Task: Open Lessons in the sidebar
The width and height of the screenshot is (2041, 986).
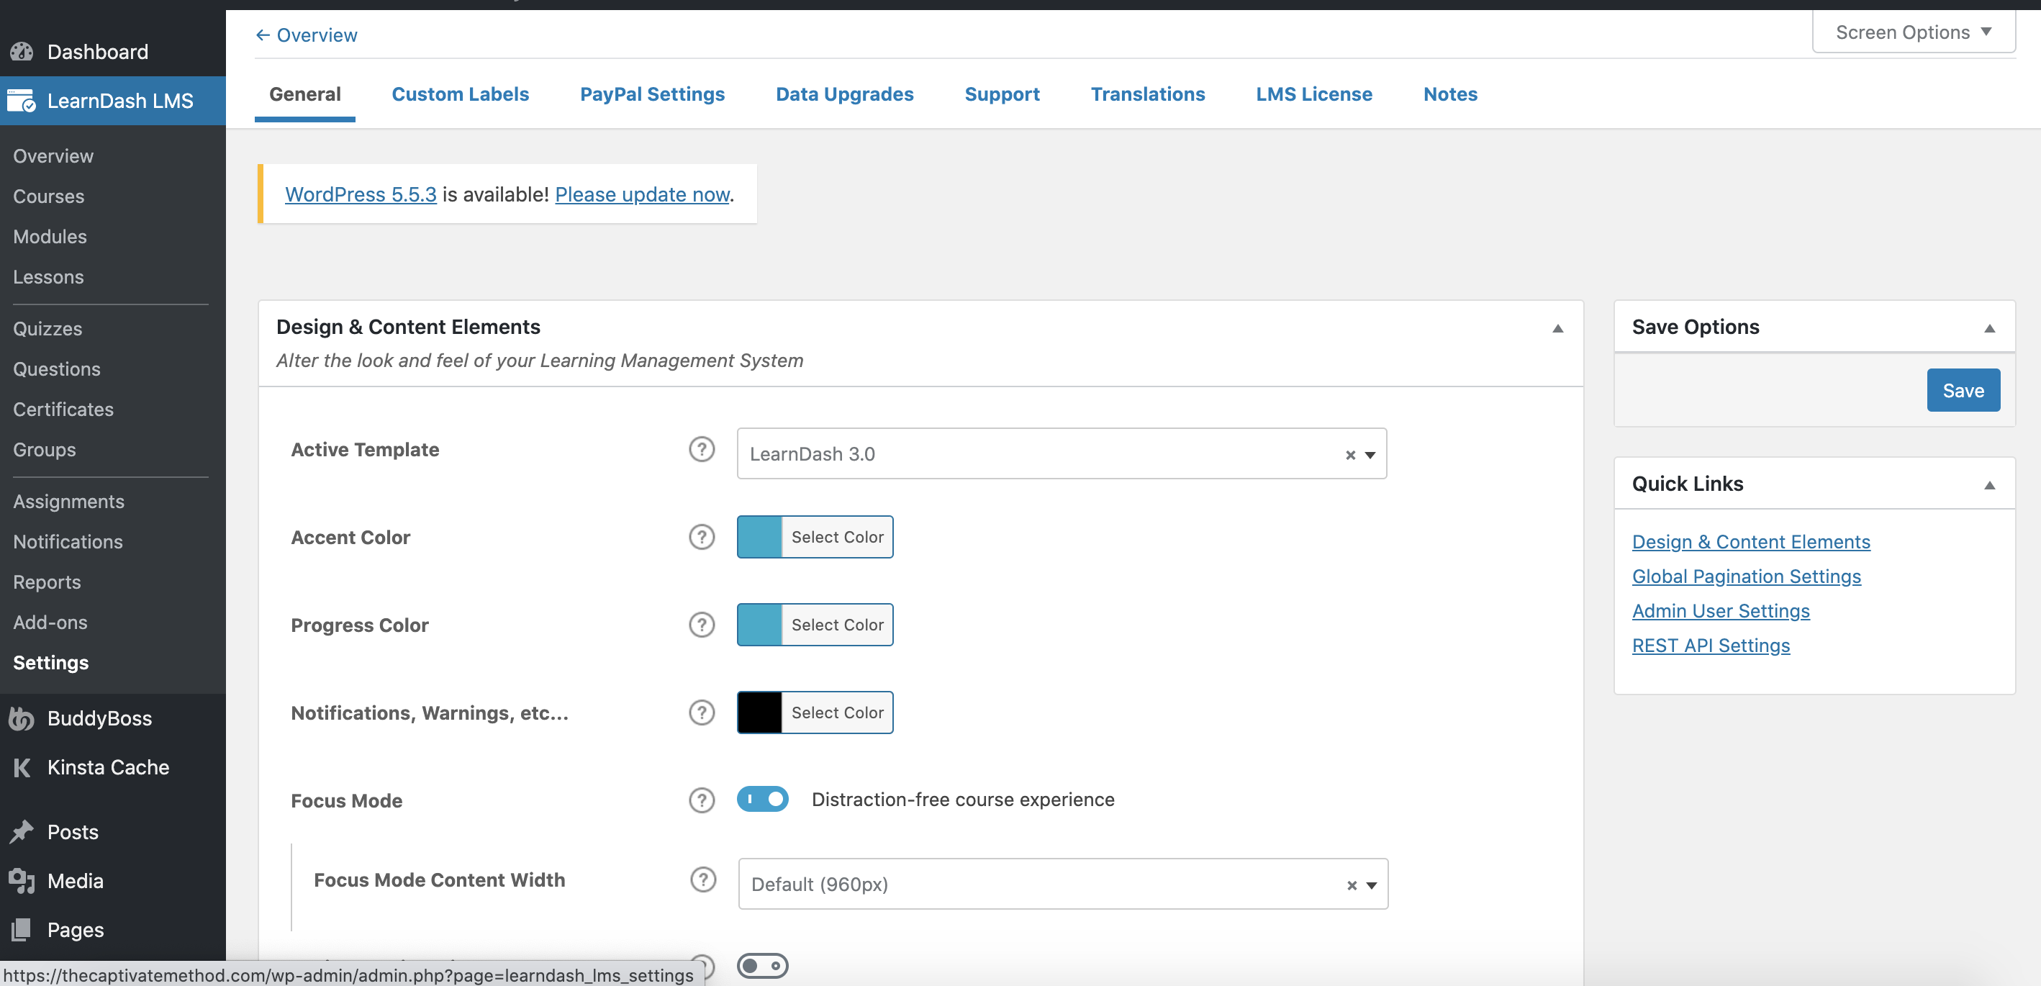Action: 48,277
